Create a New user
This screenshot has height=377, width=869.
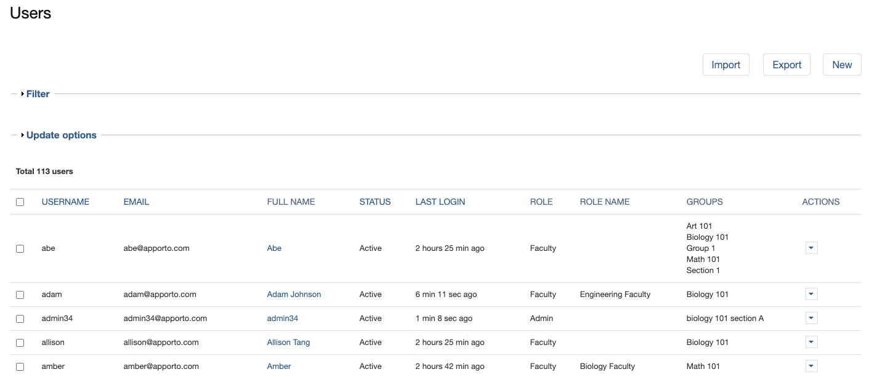842,65
